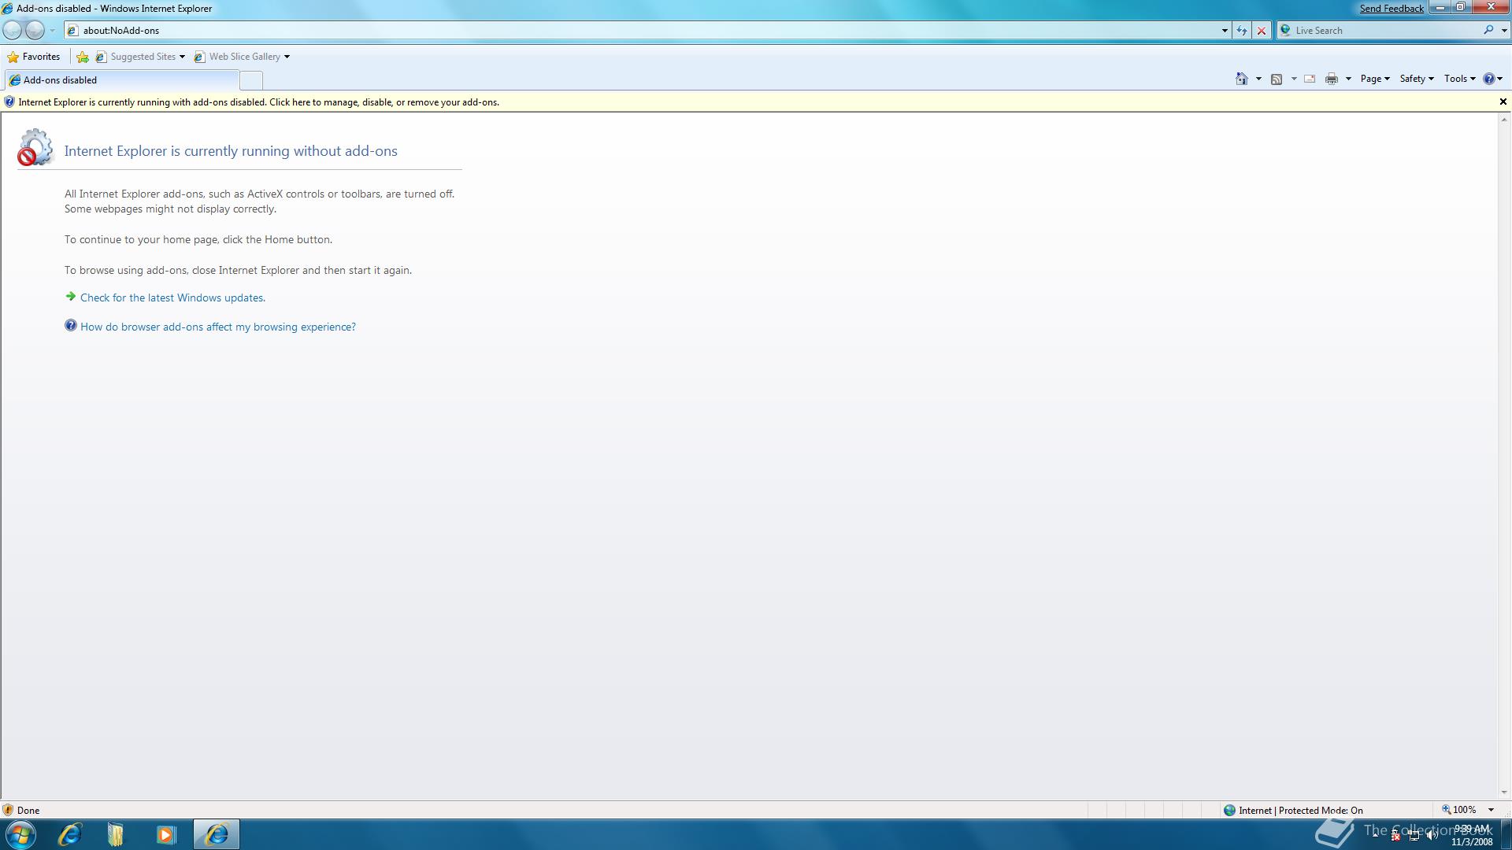Click Internet Protected Mode status zone
This screenshot has height=850, width=1512.
coord(1293,810)
